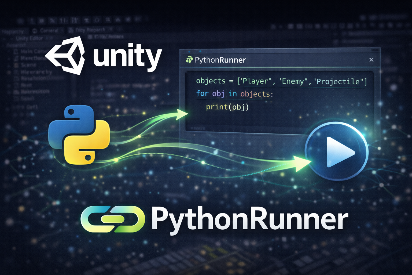
Task: Click the objects list assignment code line
Action: point(281,81)
